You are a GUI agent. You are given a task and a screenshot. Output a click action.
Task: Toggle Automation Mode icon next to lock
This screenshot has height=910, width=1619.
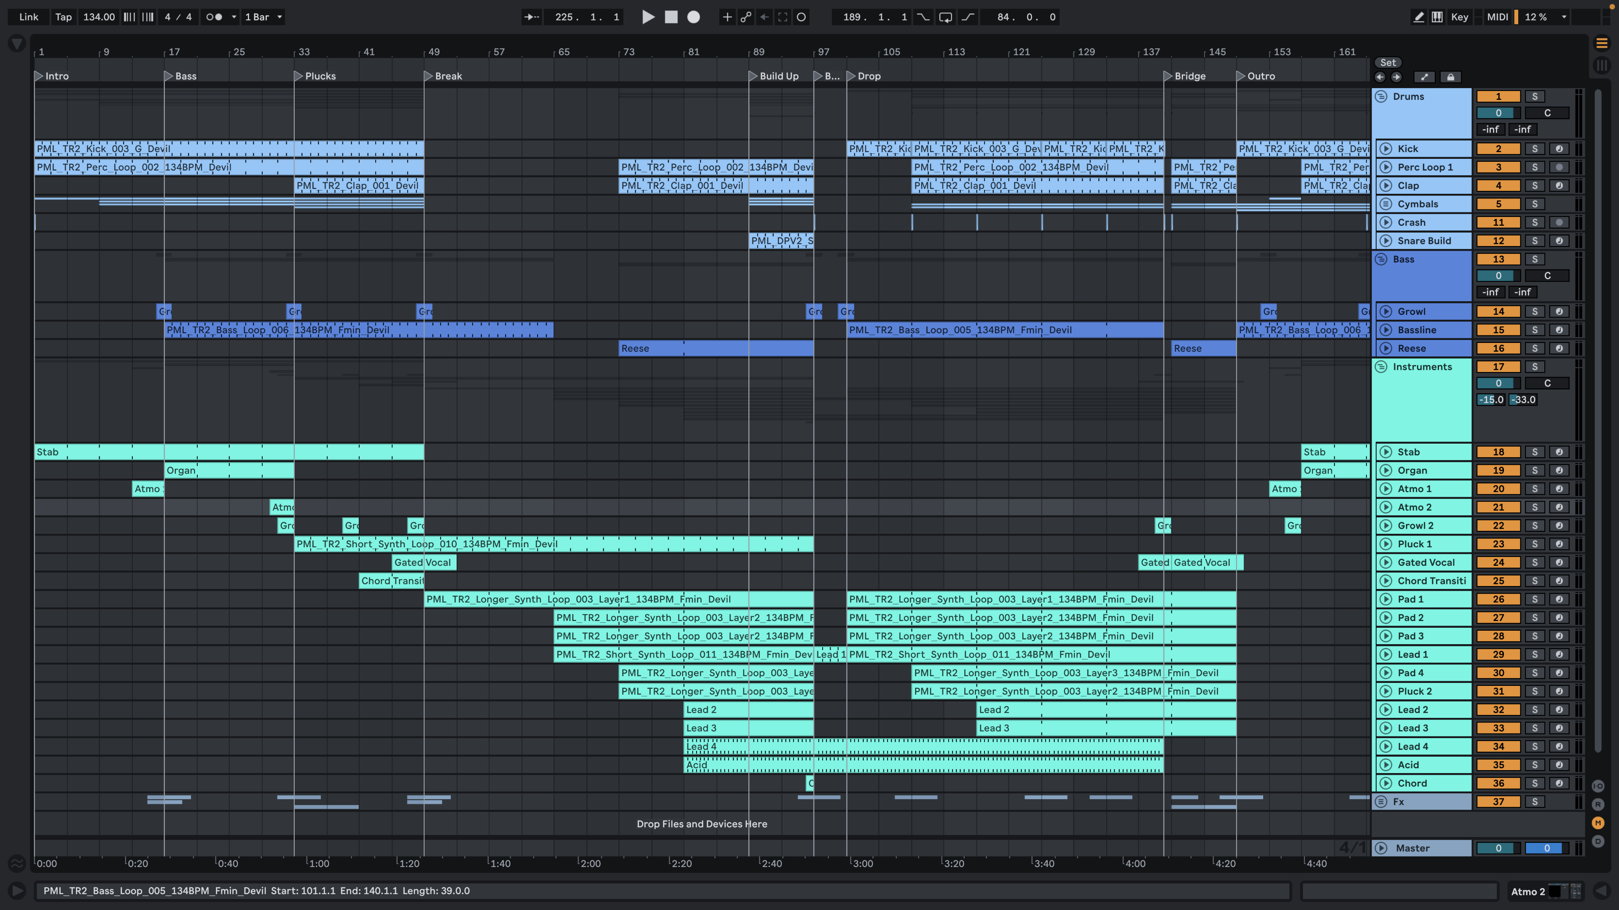[x=1424, y=77]
